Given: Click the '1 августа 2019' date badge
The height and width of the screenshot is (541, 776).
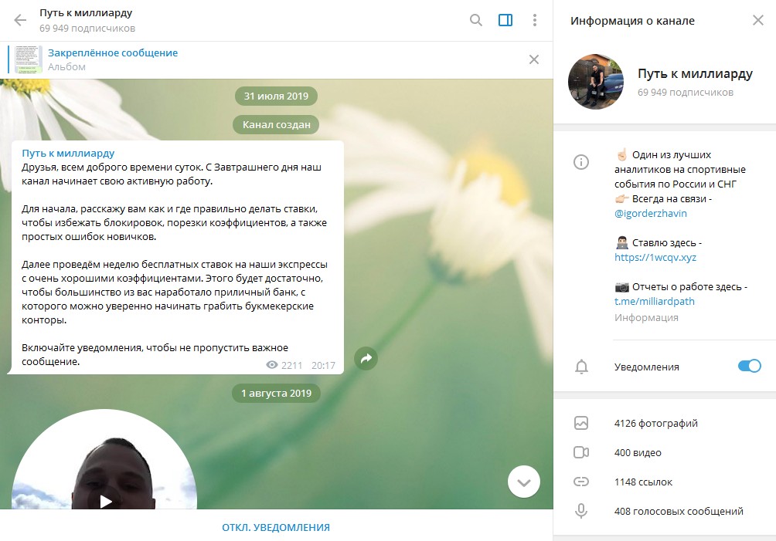Looking at the screenshot, I should pos(276,394).
